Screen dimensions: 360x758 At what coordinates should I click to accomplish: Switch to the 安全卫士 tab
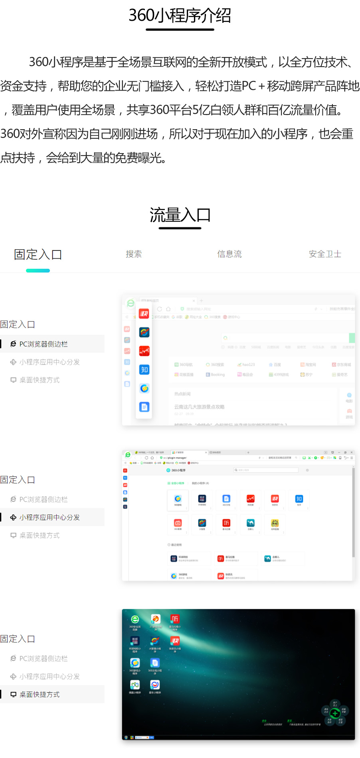pos(325,254)
